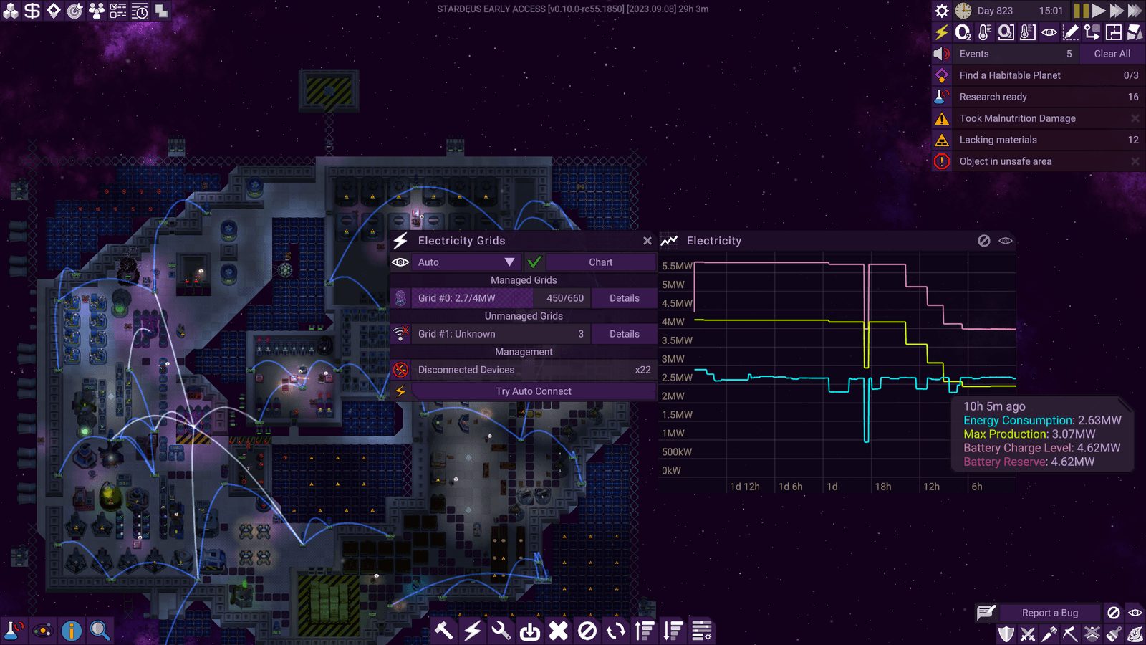Open Details for Grid #1 Unknown

[x=625, y=334]
